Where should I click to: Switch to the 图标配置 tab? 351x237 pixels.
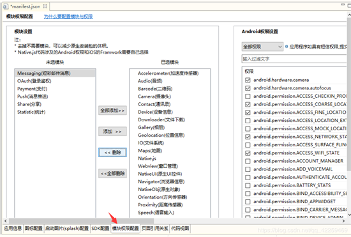click(34, 229)
